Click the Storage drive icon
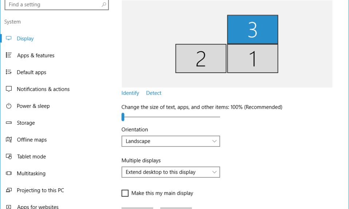Viewport: 349px width, 209px height. click(x=9, y=123)
